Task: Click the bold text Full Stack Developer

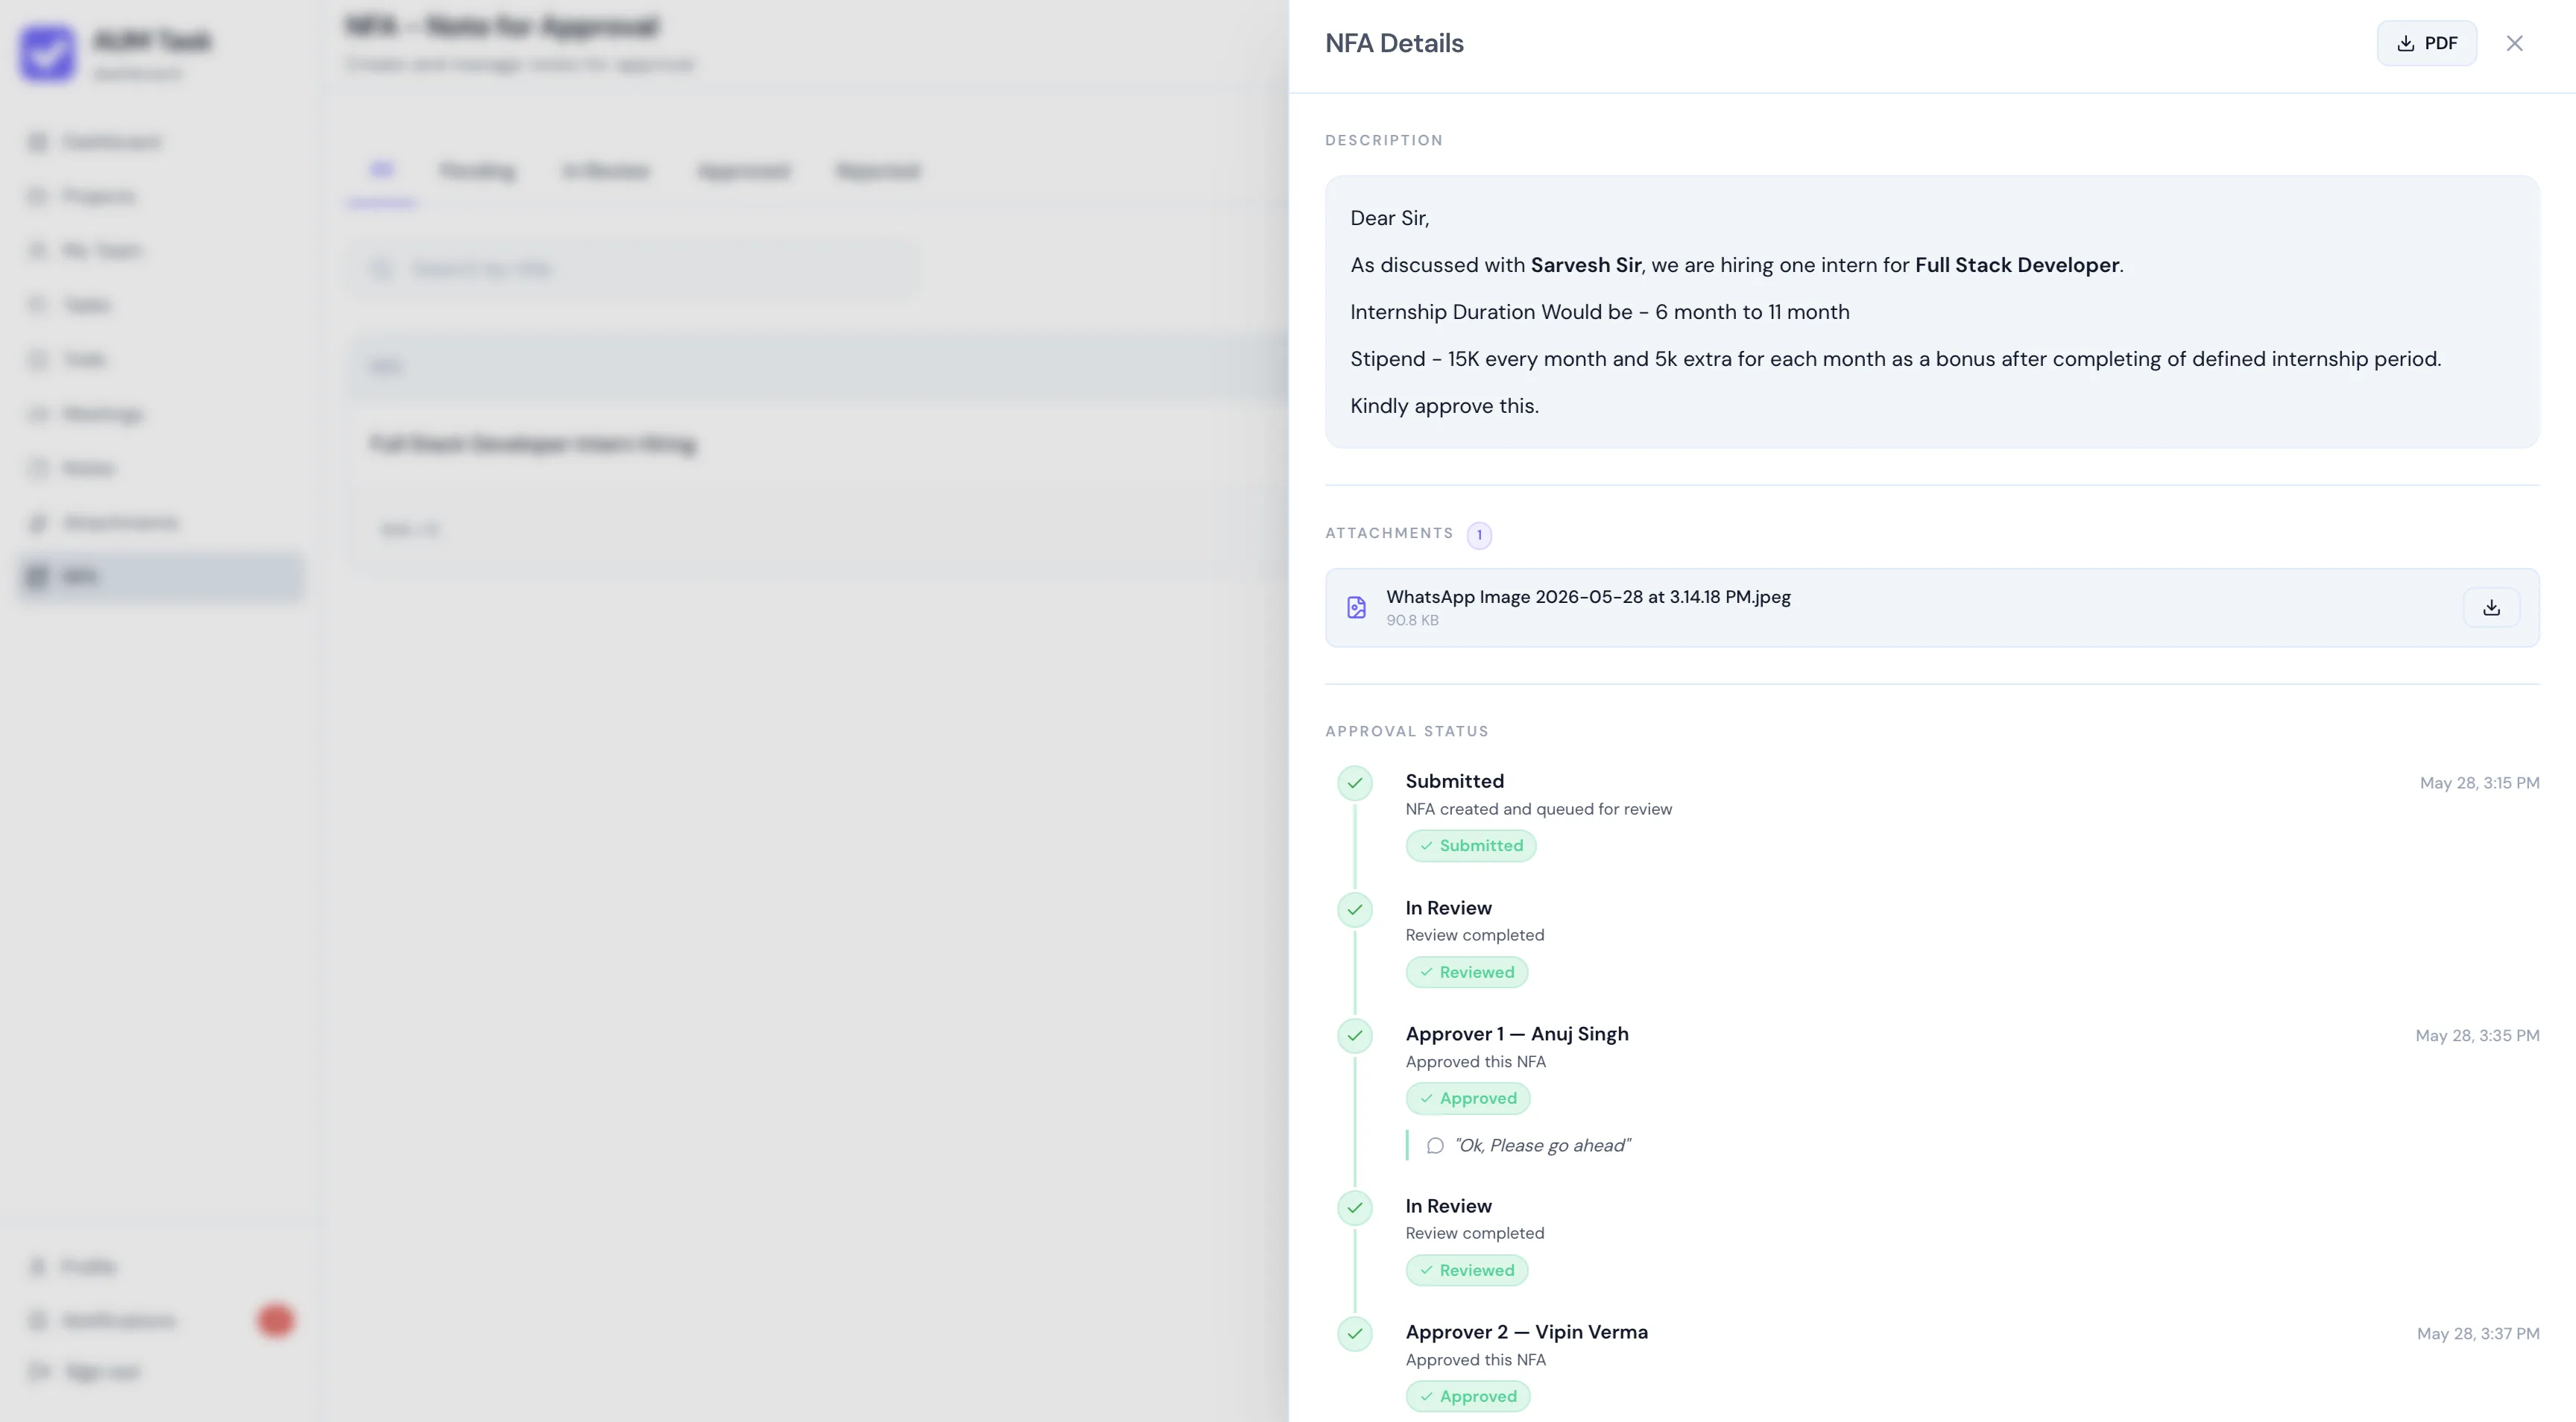Action: tap(2017, 265)
